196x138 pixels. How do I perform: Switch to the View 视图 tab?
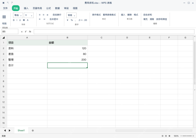coord(75,8)
